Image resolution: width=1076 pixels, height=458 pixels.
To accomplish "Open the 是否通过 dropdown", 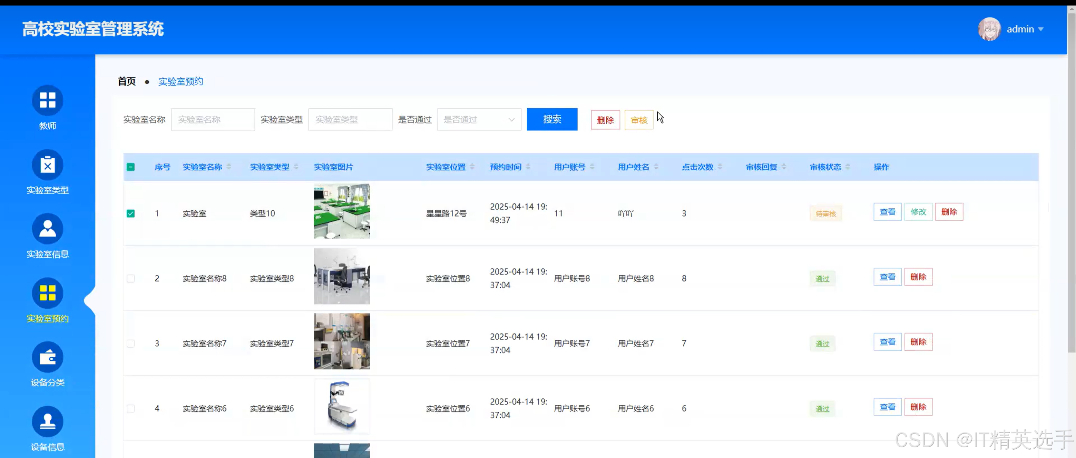I will click(479, 119).
